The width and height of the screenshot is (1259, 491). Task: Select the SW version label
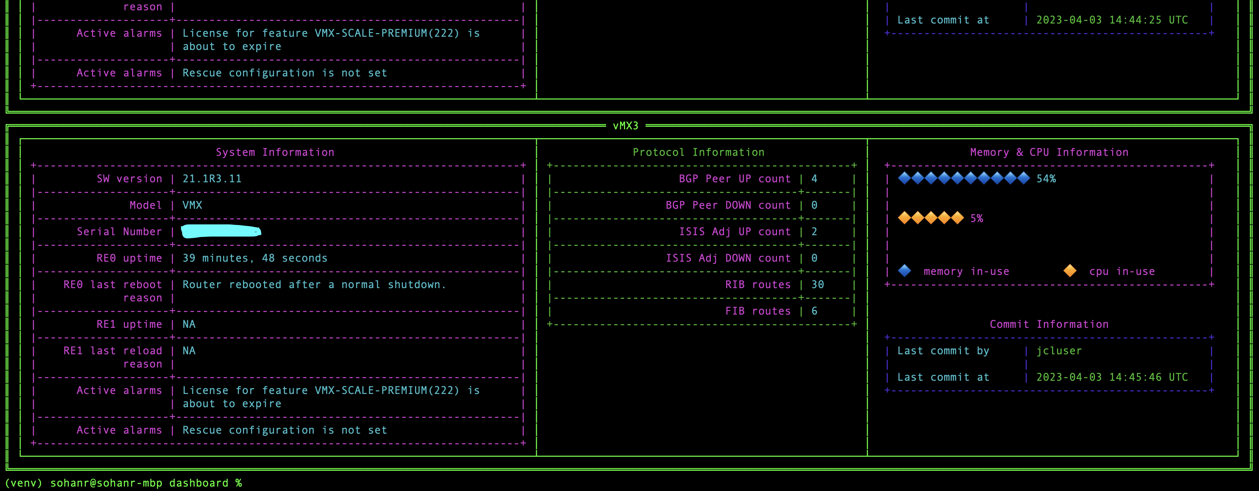[129, 179]
